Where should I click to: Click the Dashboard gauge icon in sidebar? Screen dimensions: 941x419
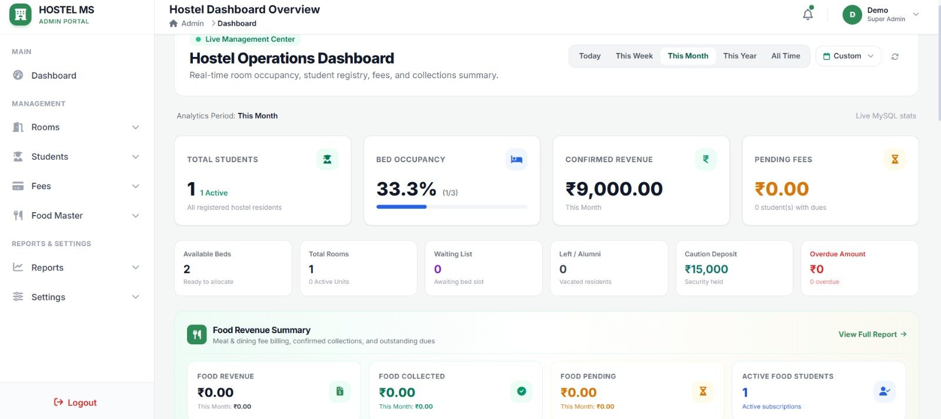click(18, 75)
